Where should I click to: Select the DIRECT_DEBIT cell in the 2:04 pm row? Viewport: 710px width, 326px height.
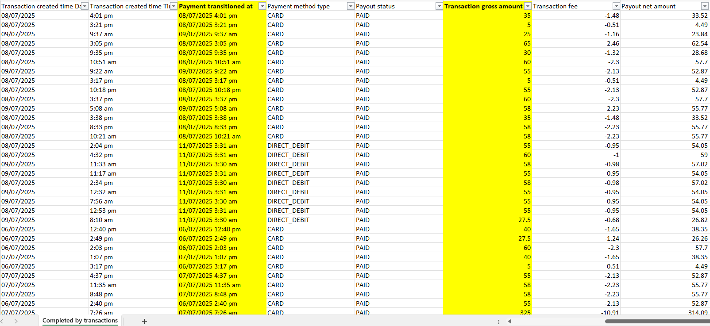tap(310, 146)
